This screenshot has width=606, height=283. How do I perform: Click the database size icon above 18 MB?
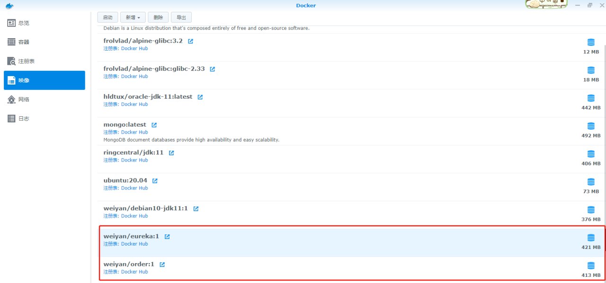point(591,70)
